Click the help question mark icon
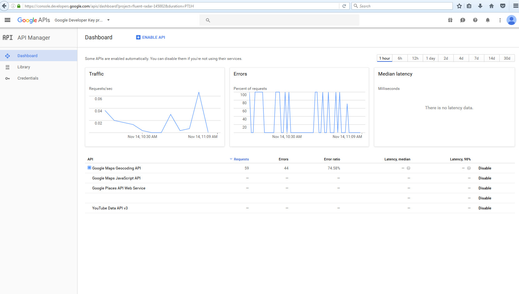The height and width of the screenshot is (294, 519). [x=475, y=20]
